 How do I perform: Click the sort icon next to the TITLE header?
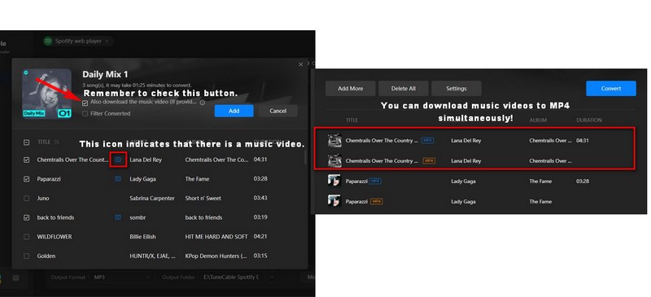56,142
